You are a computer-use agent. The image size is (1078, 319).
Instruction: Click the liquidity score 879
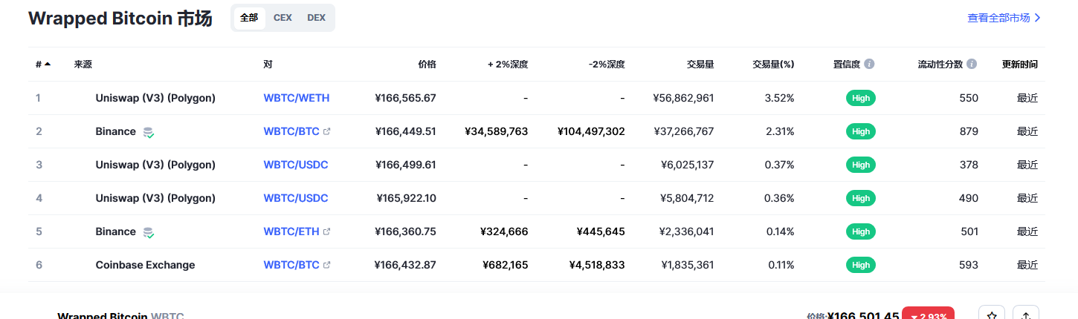969,131
